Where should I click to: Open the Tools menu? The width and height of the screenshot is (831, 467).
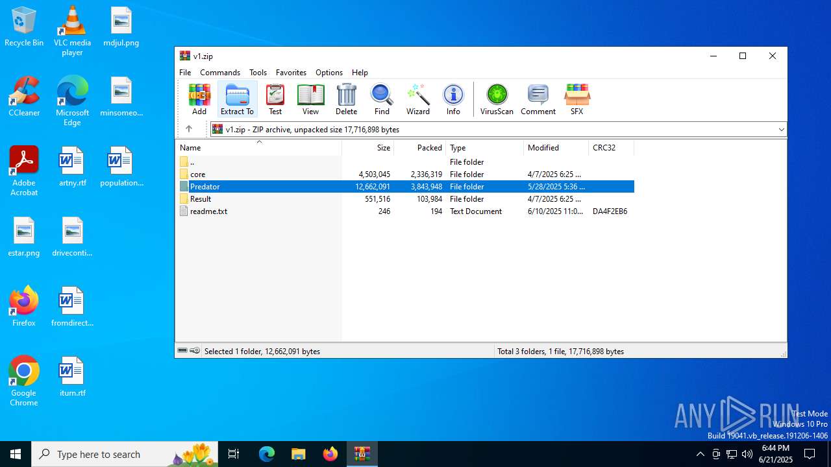tap(258, 72)
